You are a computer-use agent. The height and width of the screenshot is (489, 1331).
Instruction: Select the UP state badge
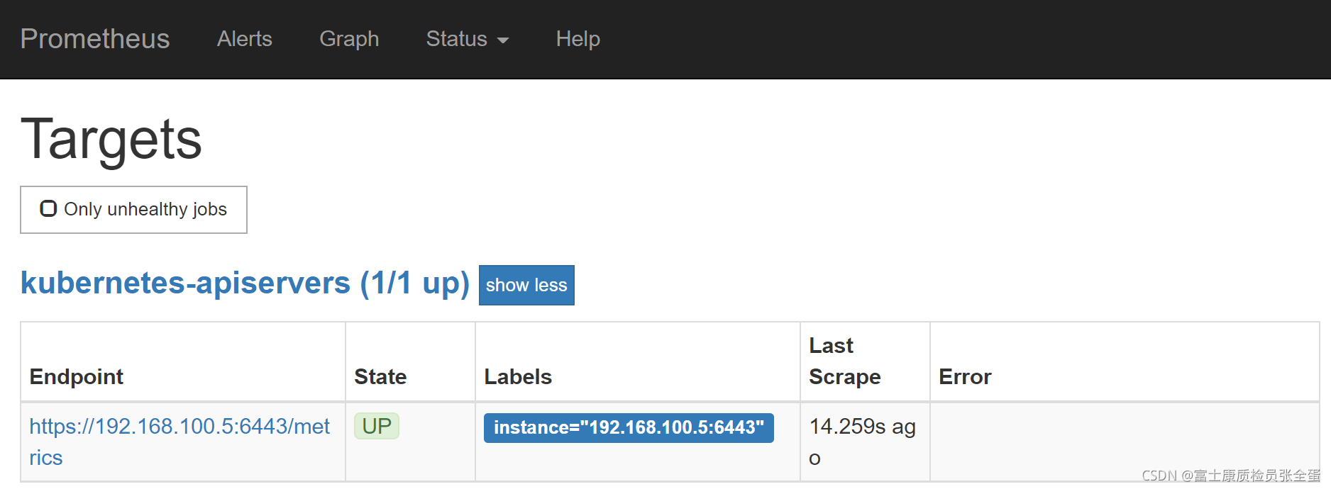tap(377, 426)
